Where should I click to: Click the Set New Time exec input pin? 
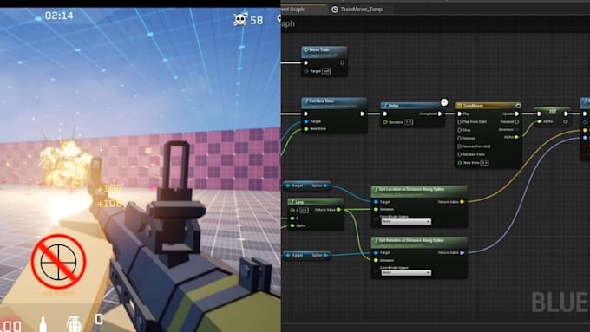click(306, 114)
